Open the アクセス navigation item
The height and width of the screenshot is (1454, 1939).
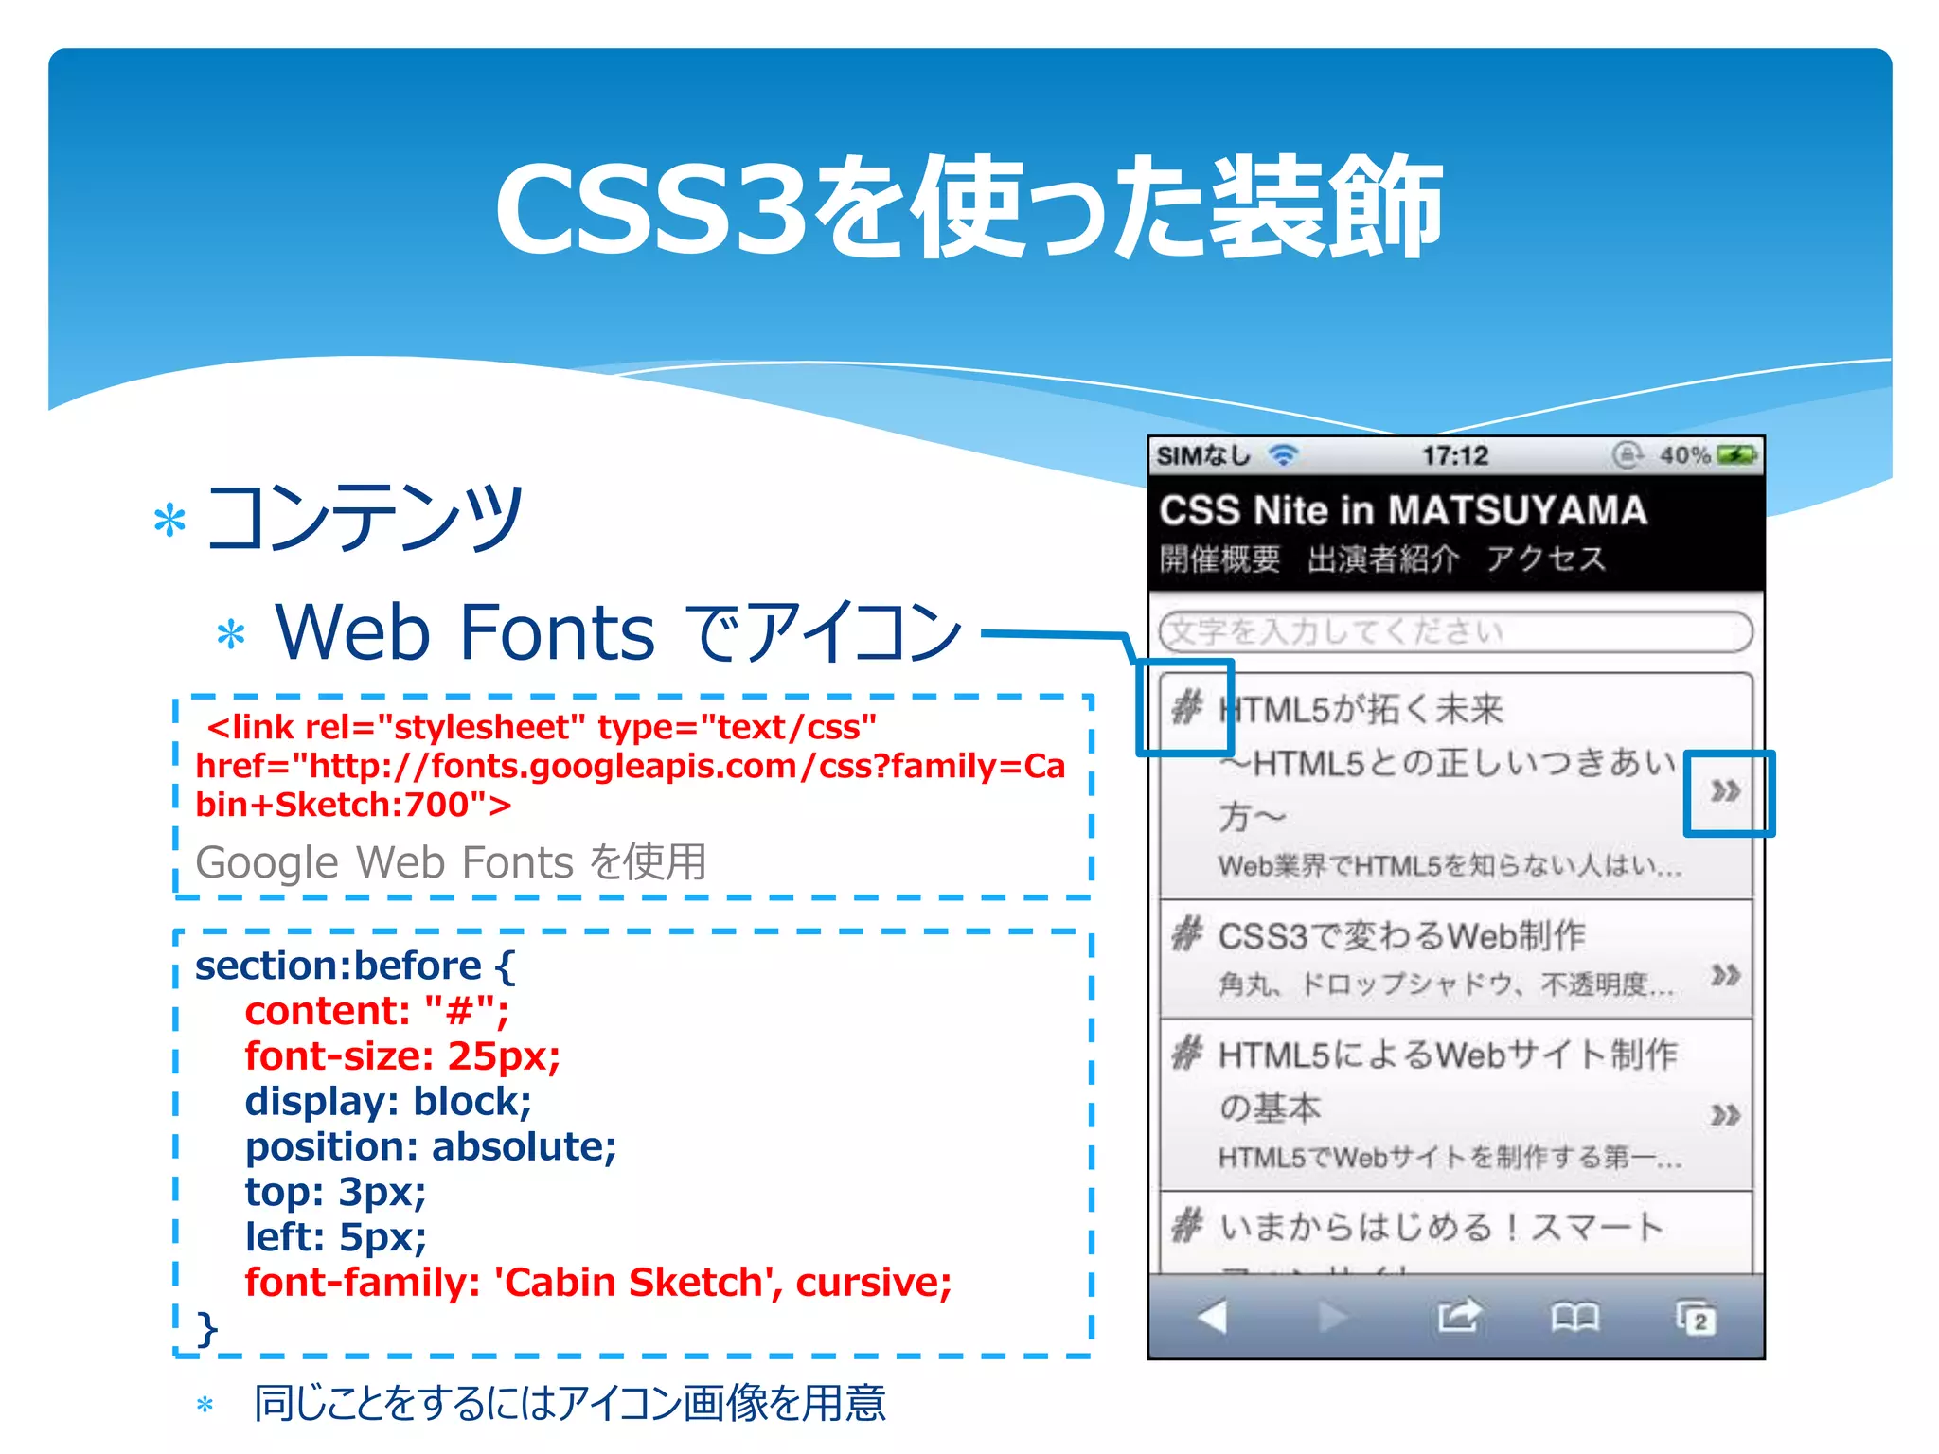coord(1547,559)
